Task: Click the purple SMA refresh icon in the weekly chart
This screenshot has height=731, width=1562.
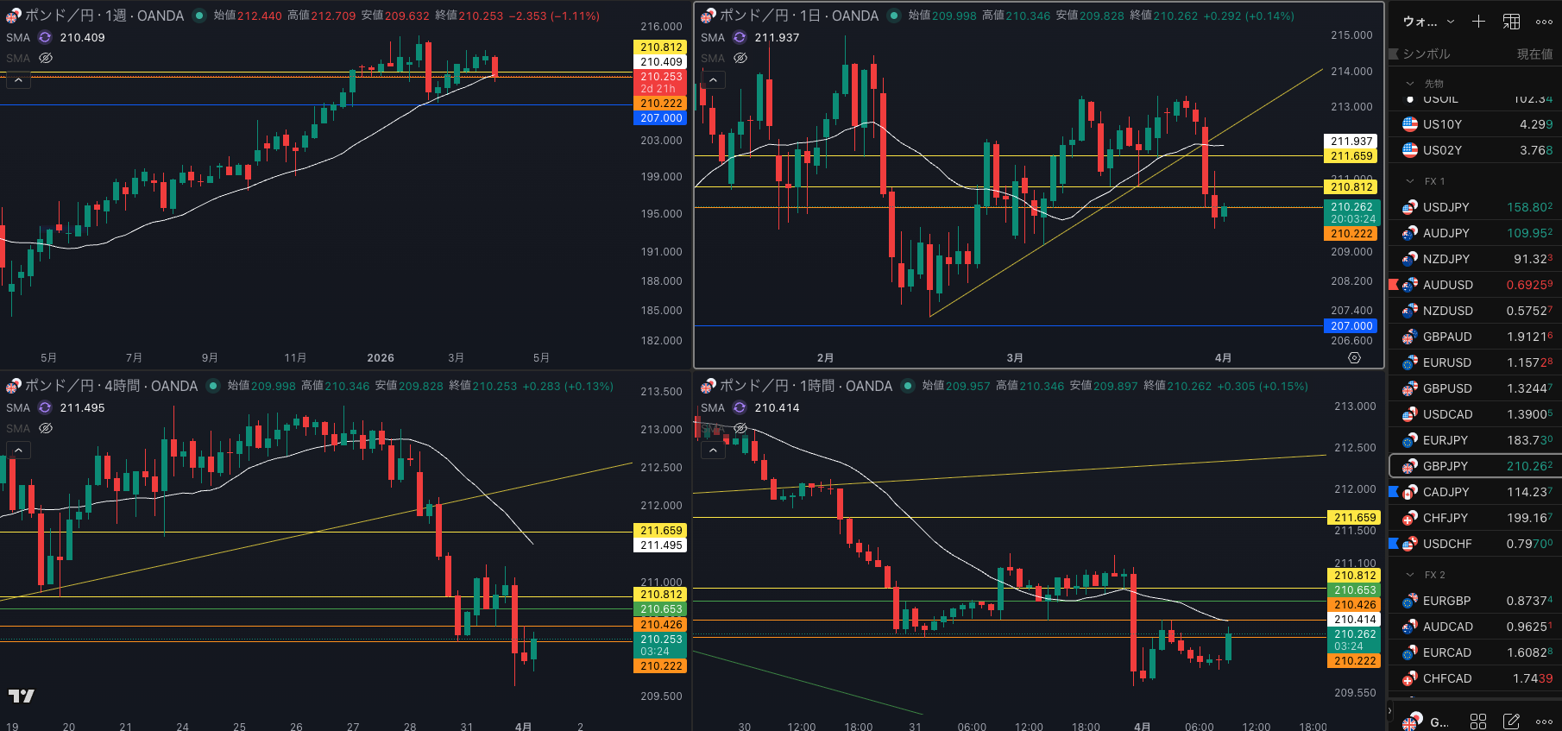Action: coord(45,37)
